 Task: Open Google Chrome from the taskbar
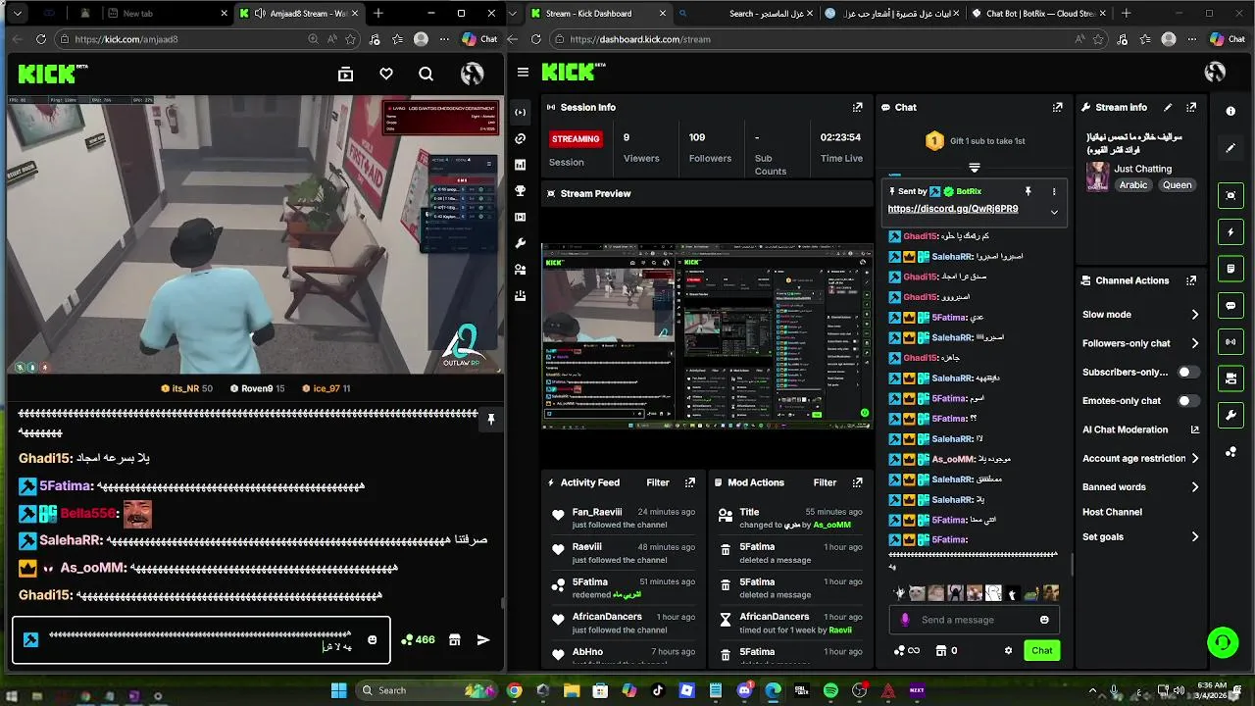pyautogui.click(x=514, y=691)
